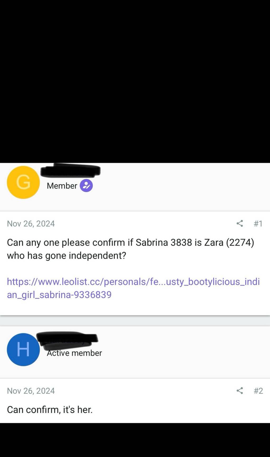The height and width of the screenshot is (457, 270).
Task: Open the #1 post permalink
Action: (258, 223)
